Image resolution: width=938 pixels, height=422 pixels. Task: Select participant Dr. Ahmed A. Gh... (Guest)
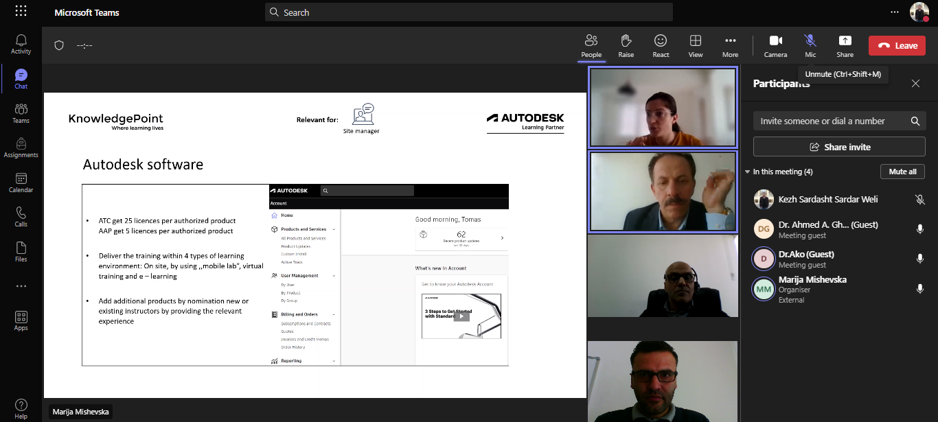coord(839,229)
